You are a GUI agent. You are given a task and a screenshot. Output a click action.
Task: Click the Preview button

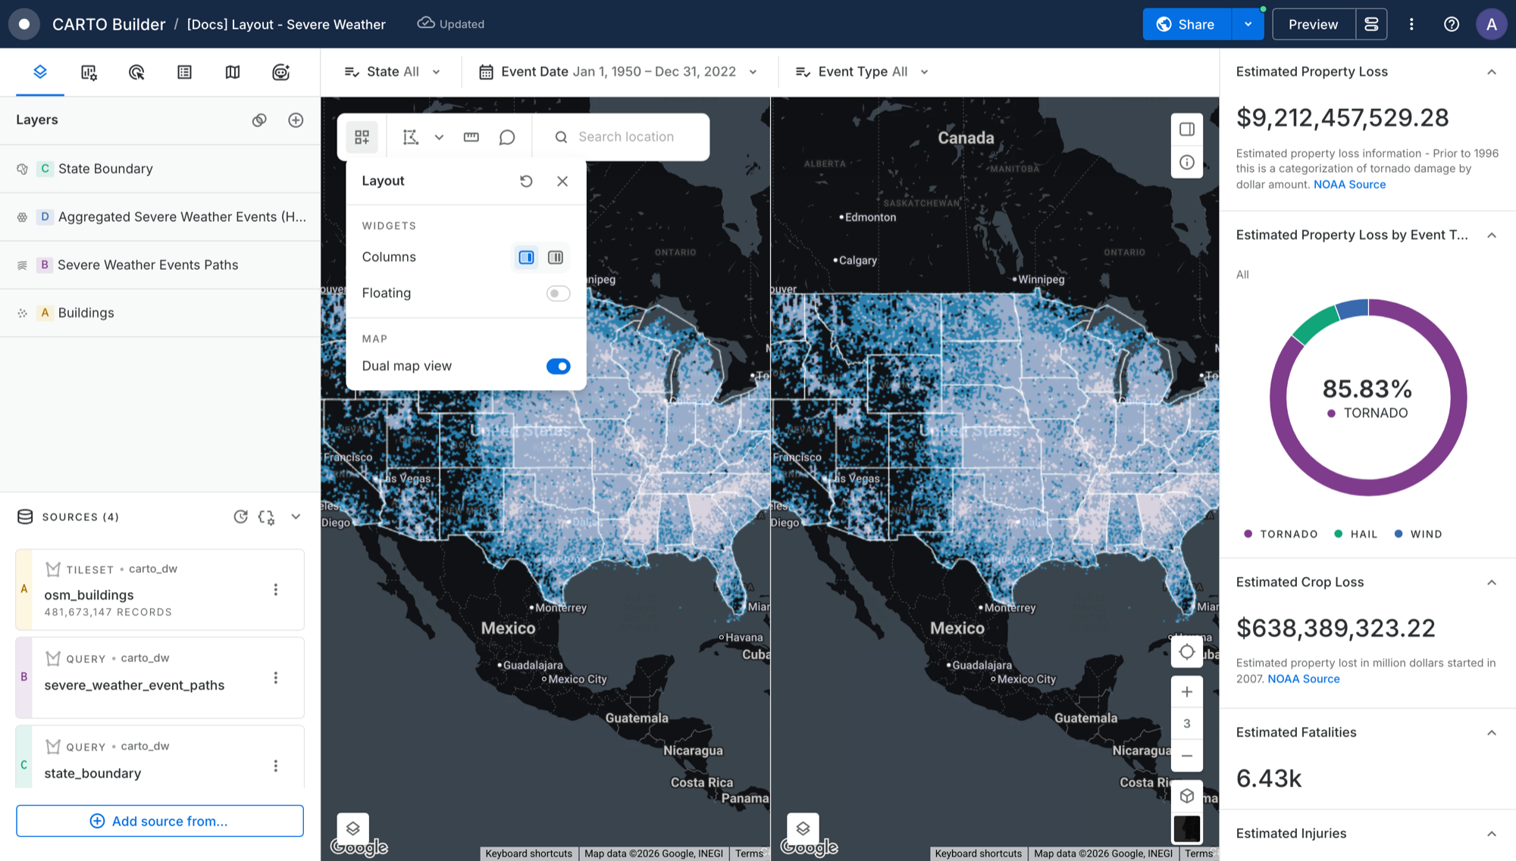1313,24
